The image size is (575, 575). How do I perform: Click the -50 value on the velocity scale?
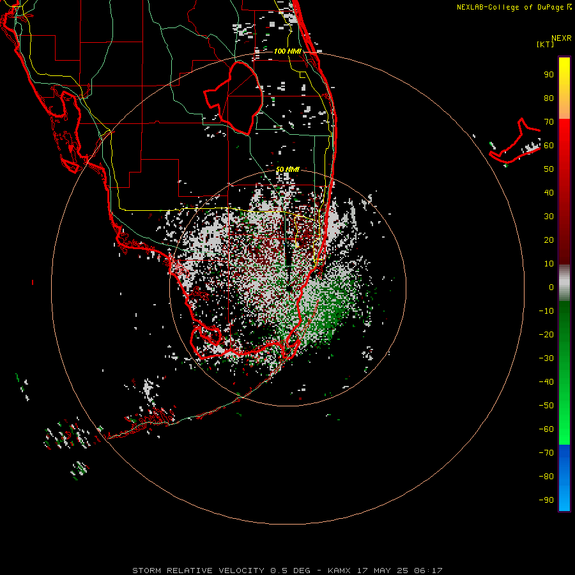(x=546, y=405)
